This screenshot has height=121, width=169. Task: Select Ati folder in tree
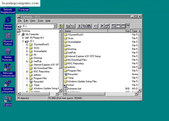pos(35,55)
